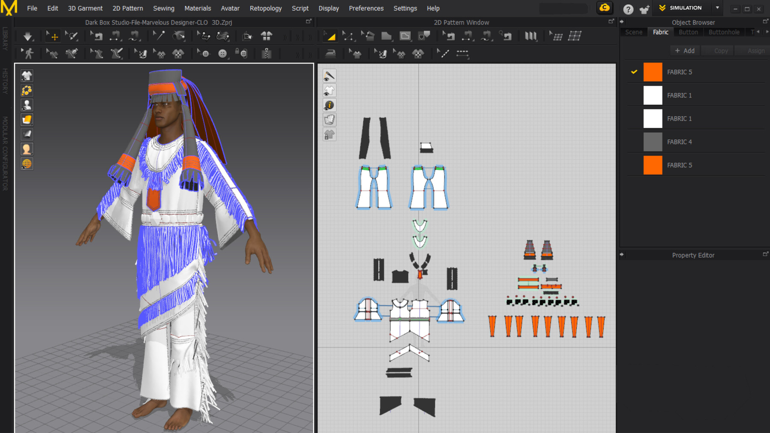
Task: Pick the Tack pin tool in 3D toolbar
Action: coord(159,36)
